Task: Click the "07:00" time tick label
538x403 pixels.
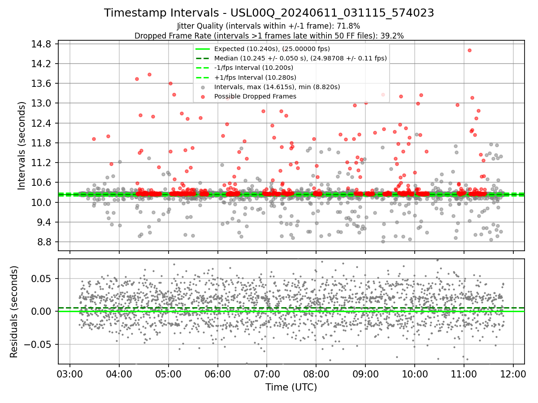Action: [x=267, y=373]
